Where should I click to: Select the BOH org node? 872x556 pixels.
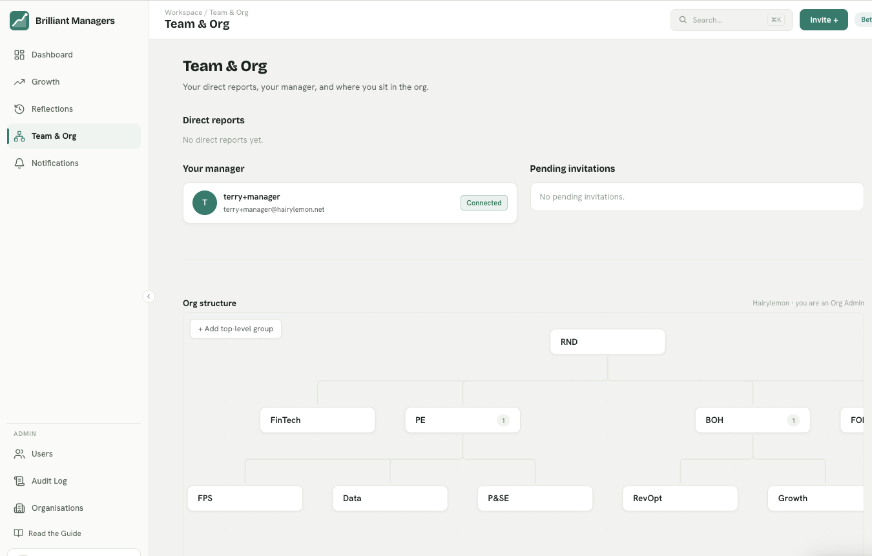click(753, 420)
